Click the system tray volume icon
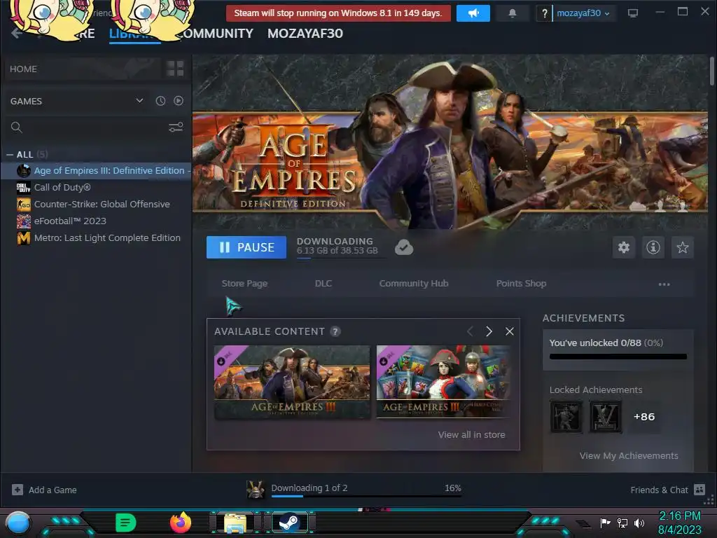 [x=639, y=523]
